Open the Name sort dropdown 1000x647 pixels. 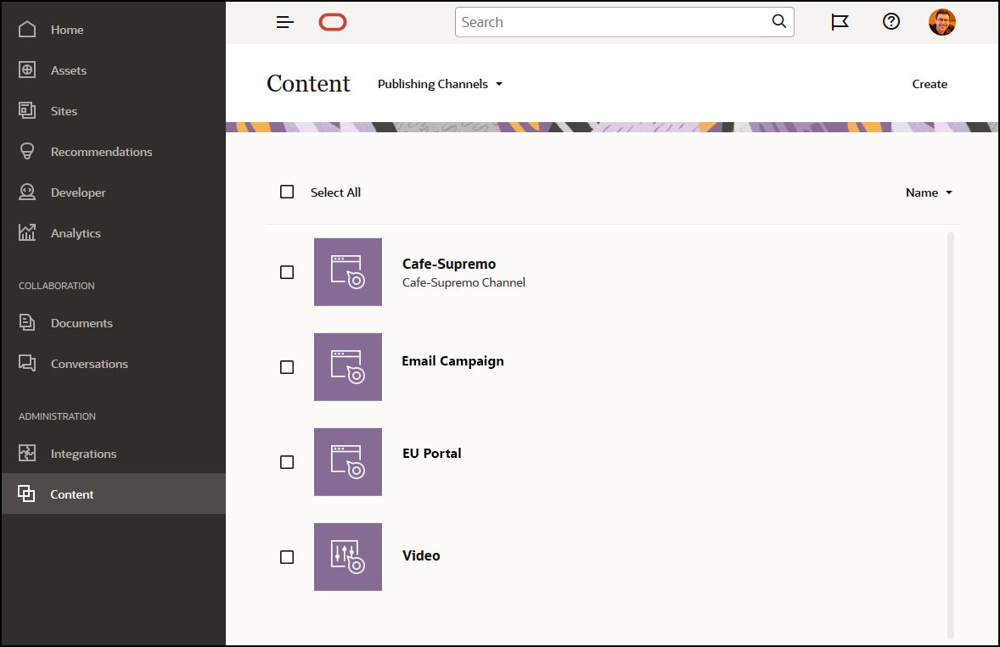[x=929, y=192]
